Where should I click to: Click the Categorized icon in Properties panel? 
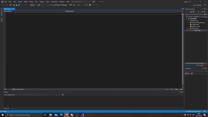click(186, 74)
